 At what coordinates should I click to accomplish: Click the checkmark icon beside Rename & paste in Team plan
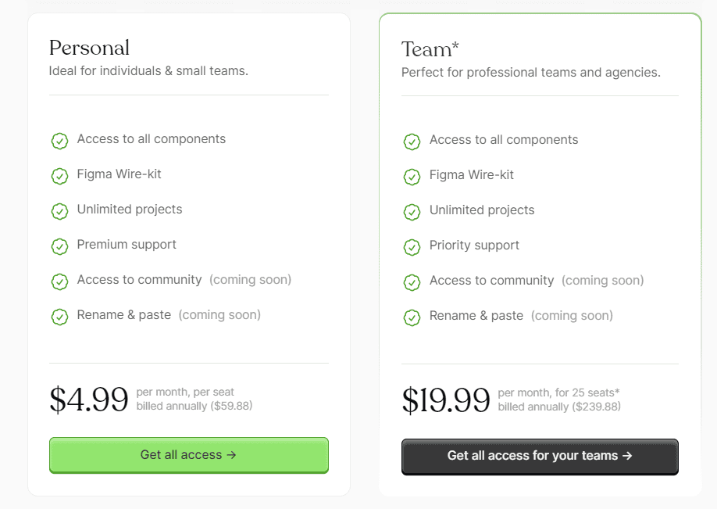412,317
